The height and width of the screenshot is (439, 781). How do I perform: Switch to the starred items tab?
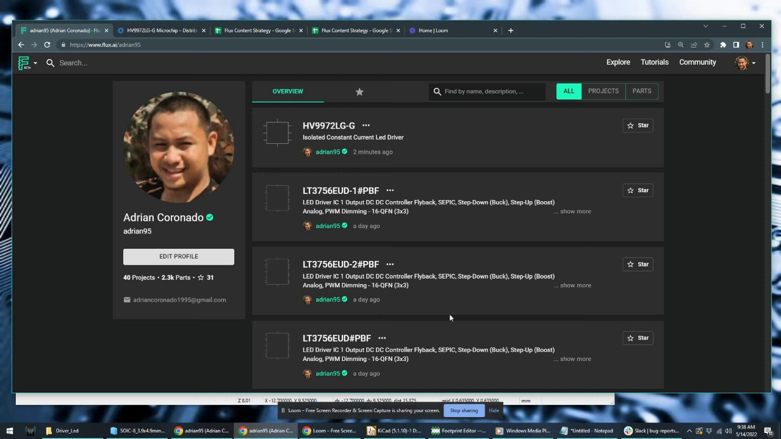click(x=359, y=91)
